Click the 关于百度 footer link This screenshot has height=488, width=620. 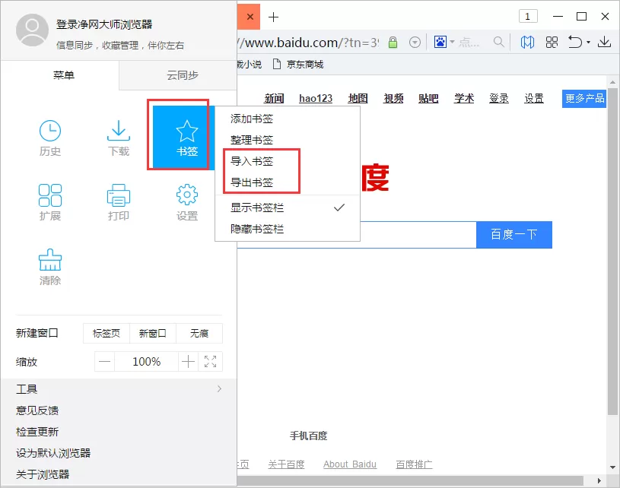click(286, 464)
